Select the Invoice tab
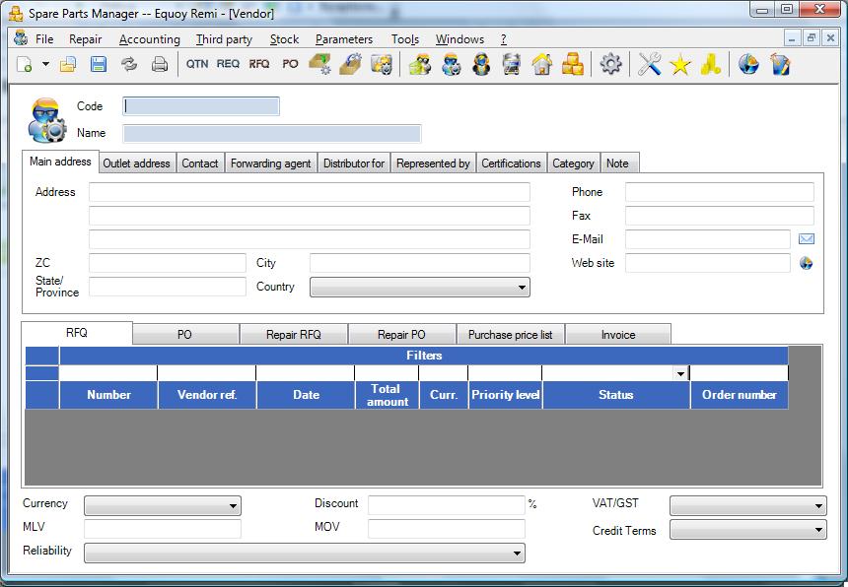 [618, 334]
